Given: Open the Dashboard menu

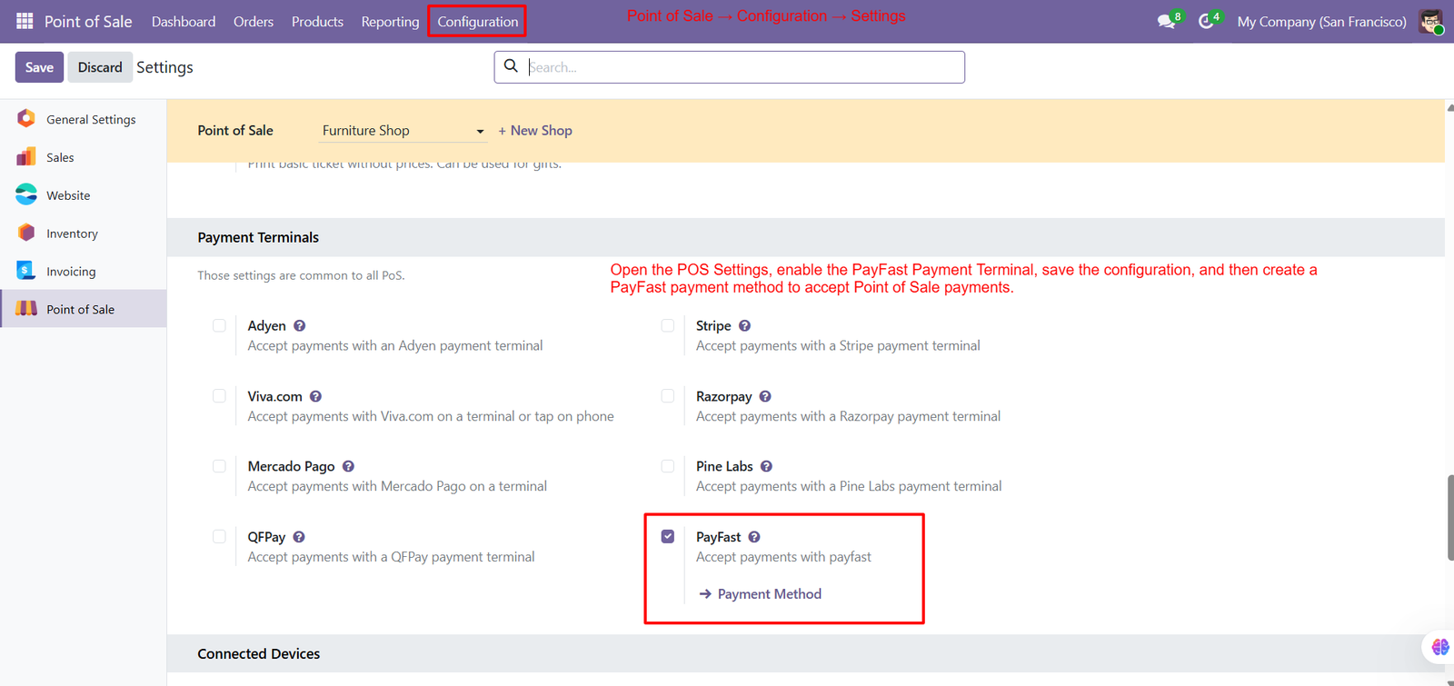Looking at the screenshot, I should tap(184, 22).
